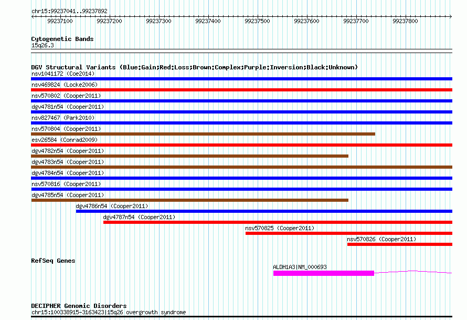Click the nsv570816 (Cooper2011) label
The height and width of the screenshot is (320, 467).
(x=66, y=184)
